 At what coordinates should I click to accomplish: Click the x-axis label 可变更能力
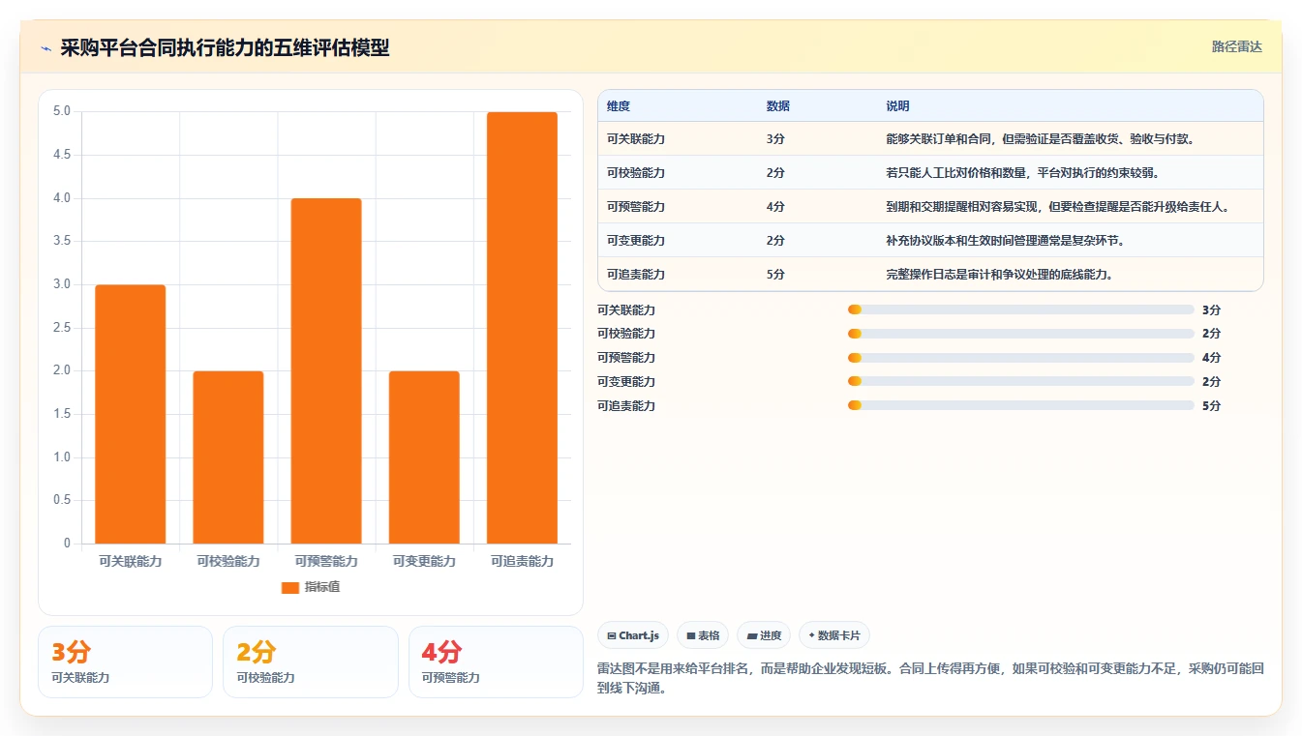pos(424,561)
